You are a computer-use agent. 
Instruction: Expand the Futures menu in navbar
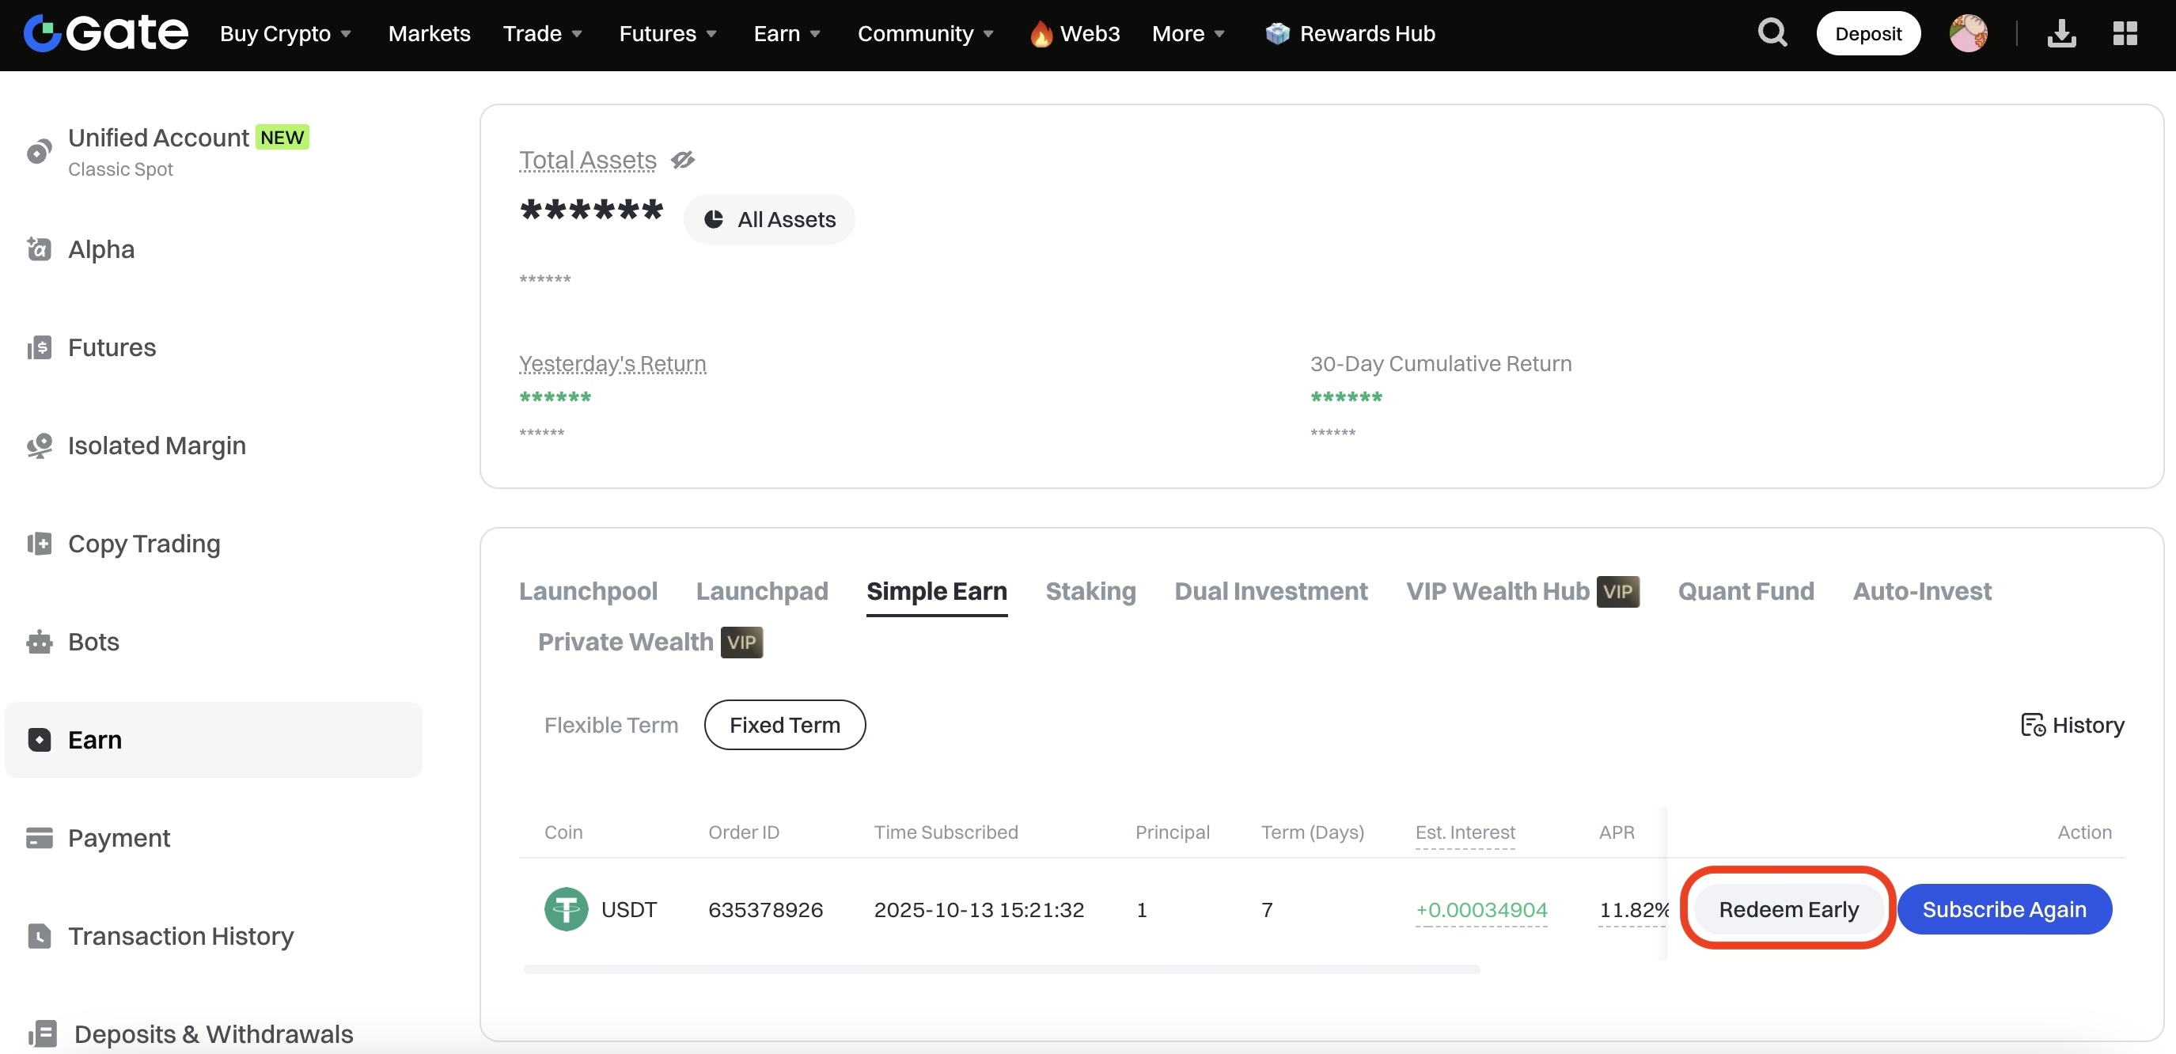coord(667,34)
